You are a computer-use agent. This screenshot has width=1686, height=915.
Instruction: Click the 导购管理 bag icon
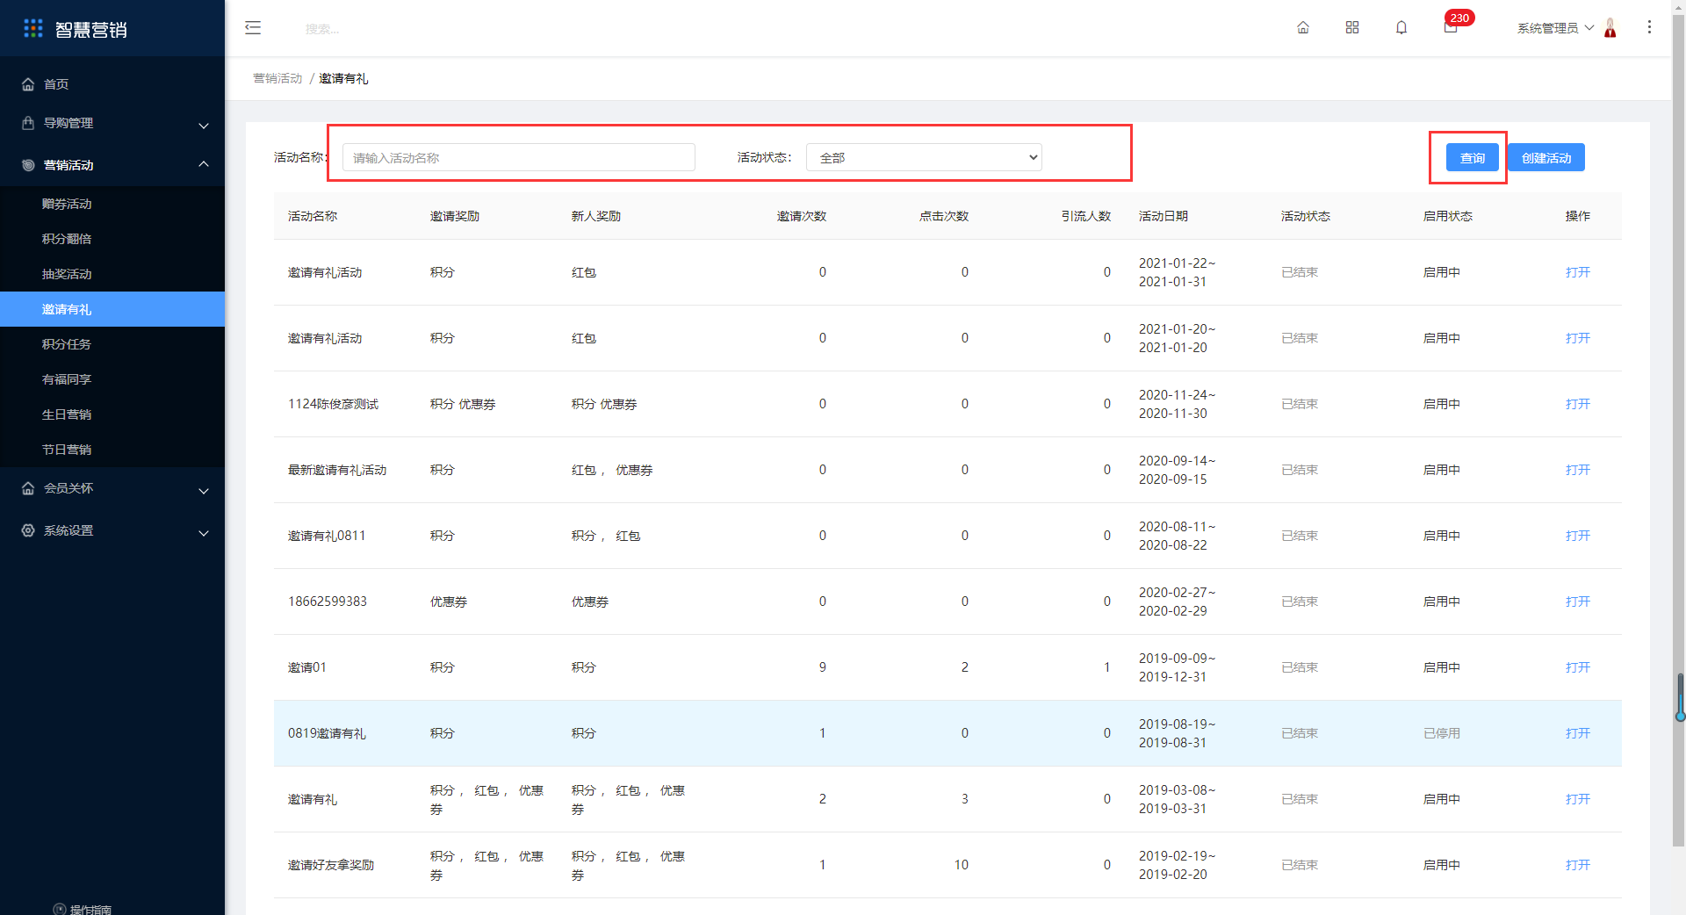point(28,123)
